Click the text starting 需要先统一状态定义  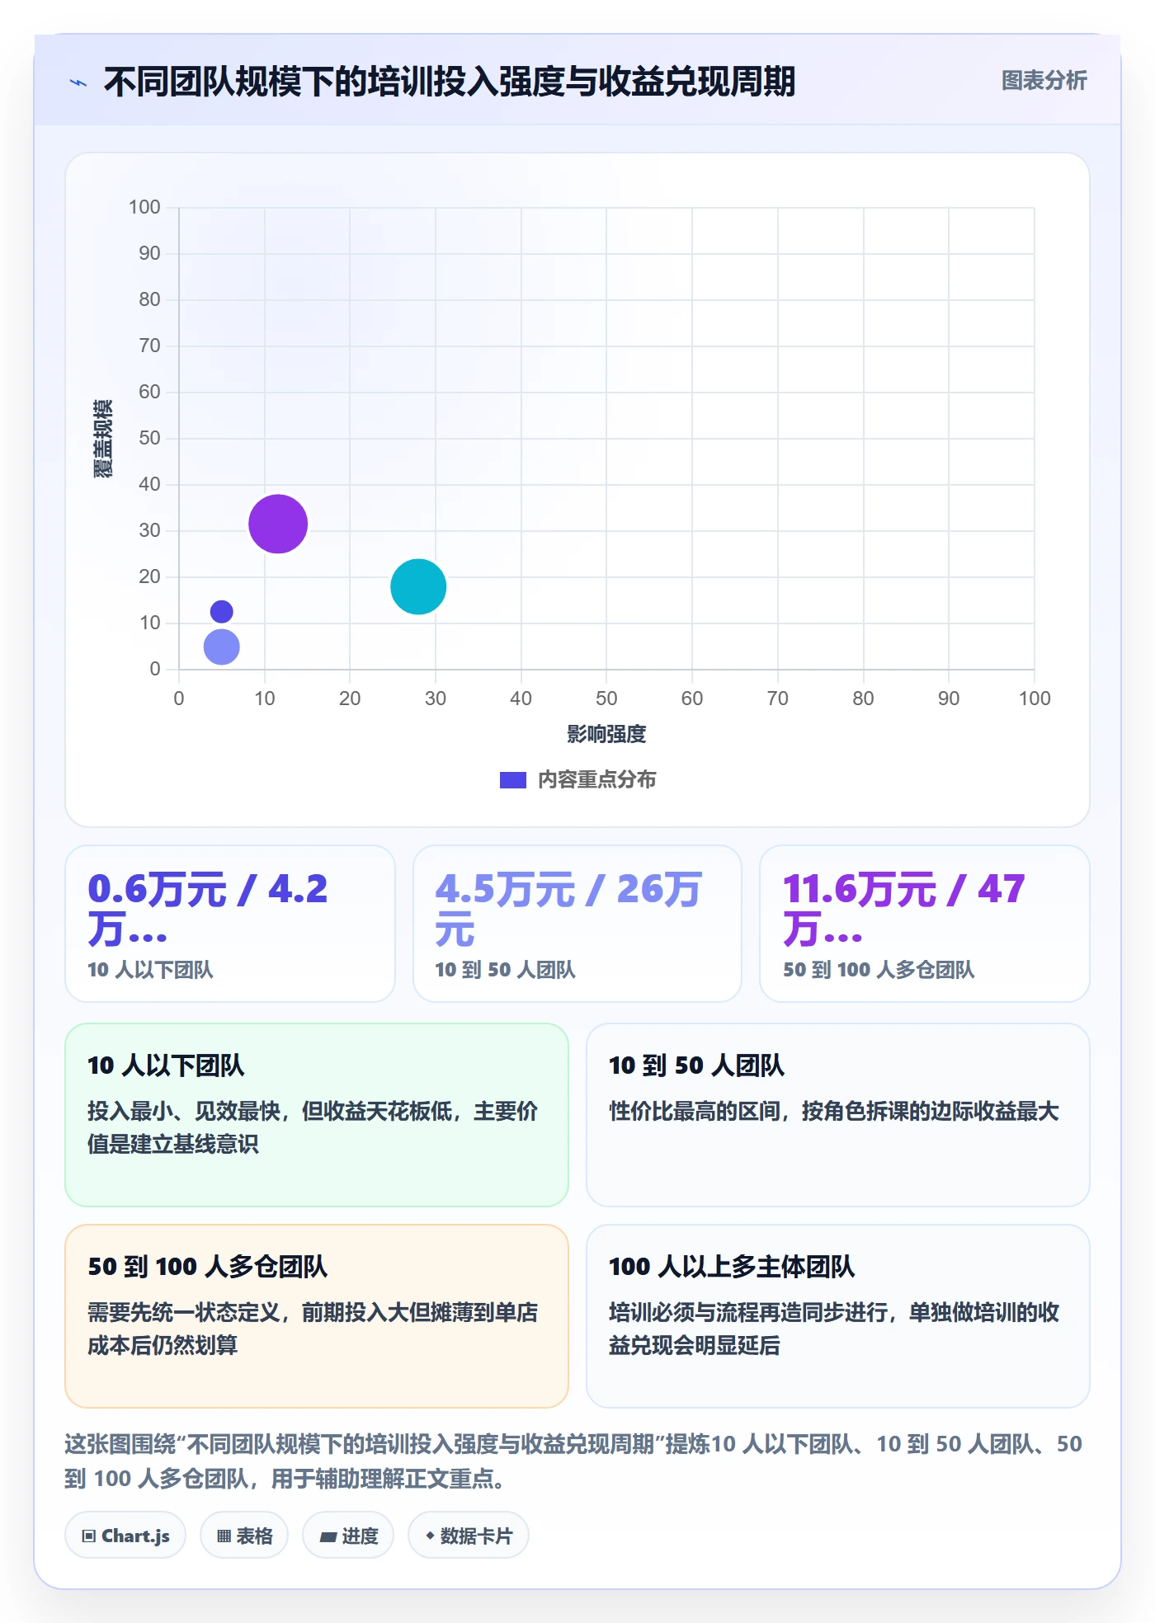tap(313, 1329)
